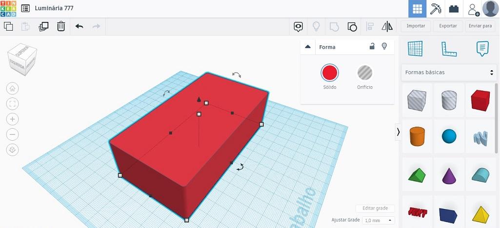This screenshot has height=228, width=500.
Task: Click the black cone raise handle
Action: (199, 100)
